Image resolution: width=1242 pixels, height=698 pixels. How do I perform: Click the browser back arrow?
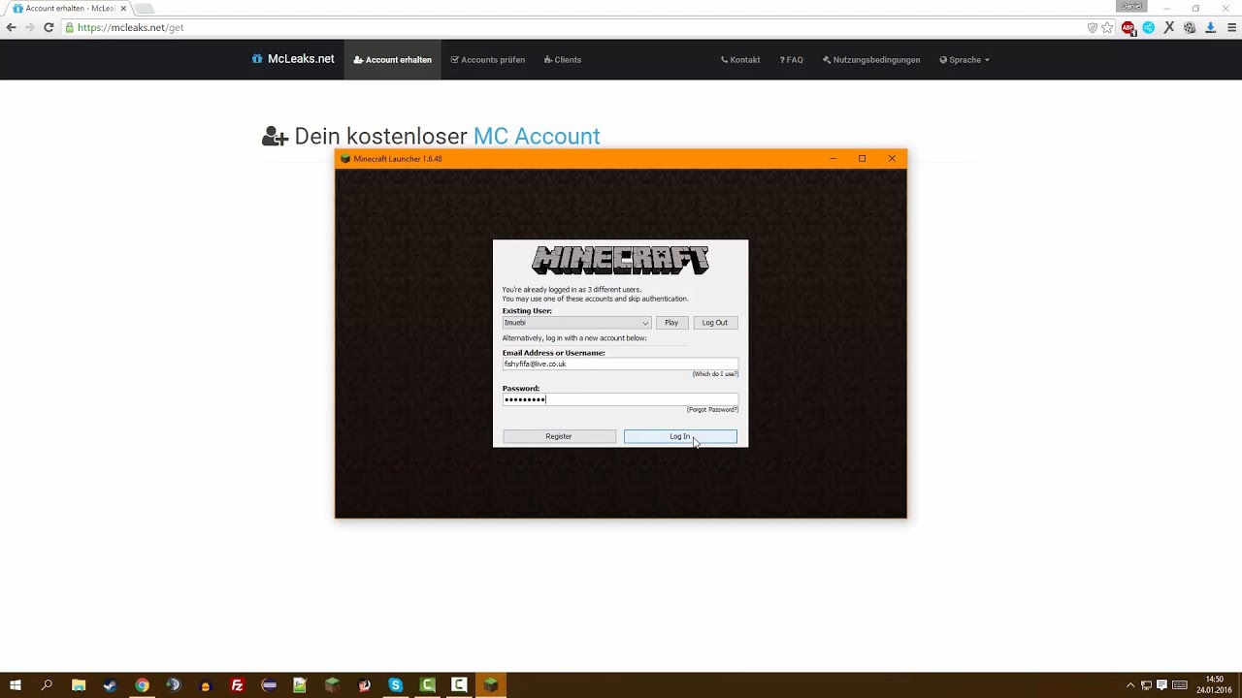tap(12, 27)
